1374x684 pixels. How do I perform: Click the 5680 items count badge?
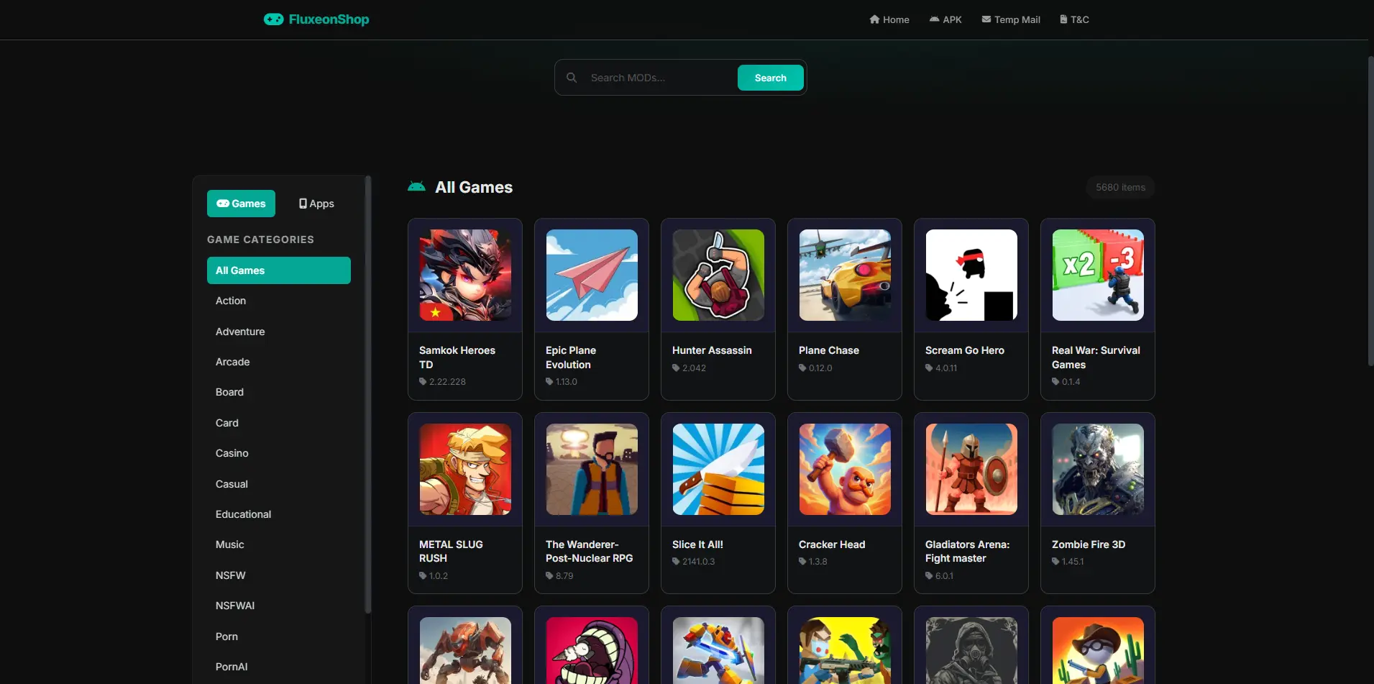[x=1120, y=187]
